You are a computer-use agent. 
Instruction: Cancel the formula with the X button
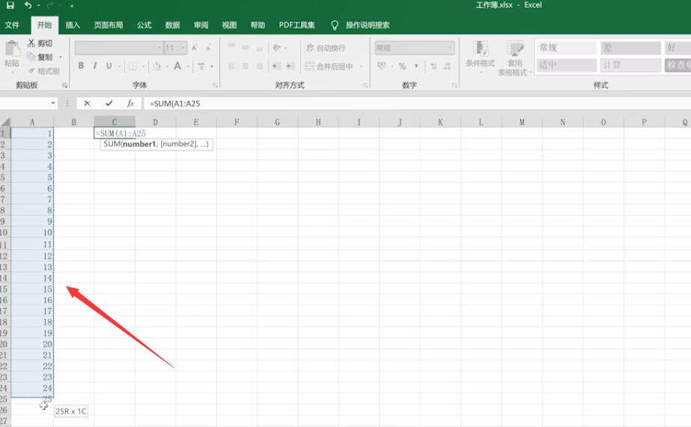tap(87, 103)
